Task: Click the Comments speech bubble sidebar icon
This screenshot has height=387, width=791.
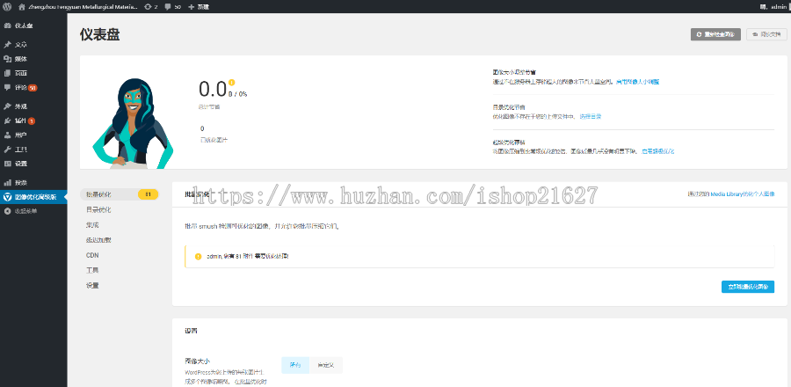Action: (x=8, y=87)
